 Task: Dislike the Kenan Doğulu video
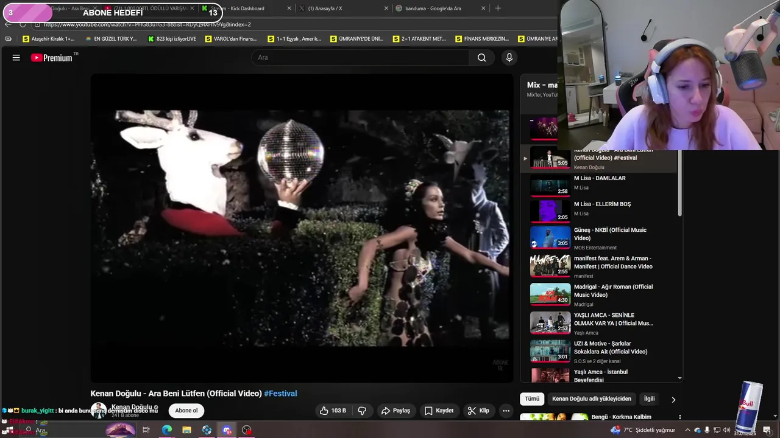362,411
